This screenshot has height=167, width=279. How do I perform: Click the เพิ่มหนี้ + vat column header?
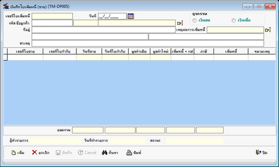click(183, 51)
